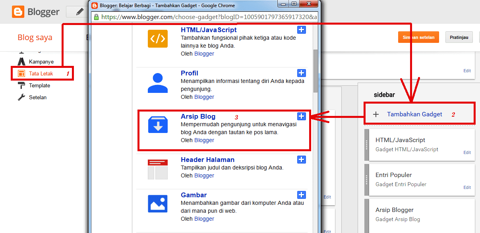Click the Blogger wordmark text

(43, 12)
